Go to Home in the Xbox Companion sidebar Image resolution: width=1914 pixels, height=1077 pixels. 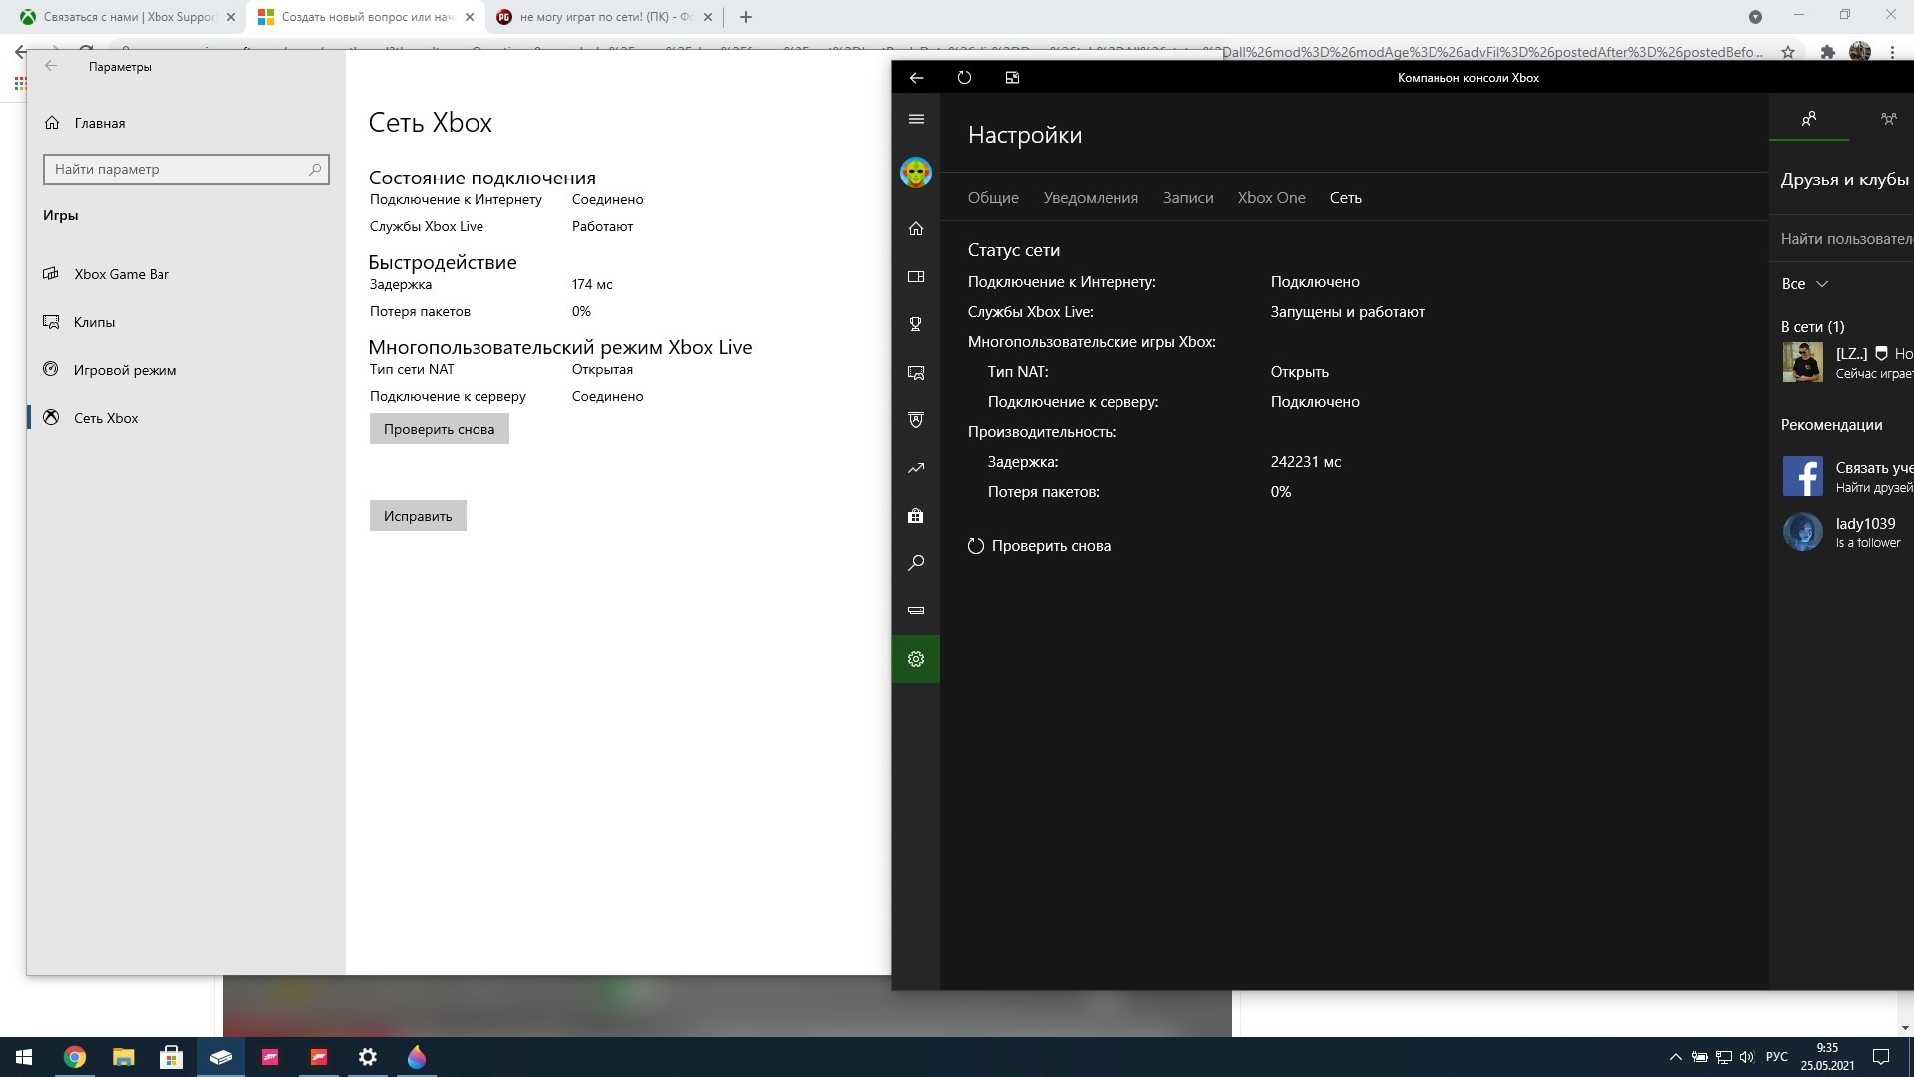[916, 228]
